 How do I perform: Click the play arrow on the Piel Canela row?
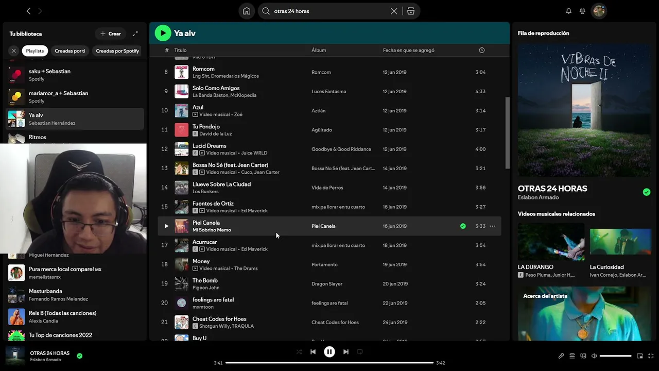pyautogui.click(x=166, y=226)
